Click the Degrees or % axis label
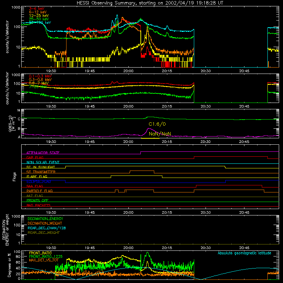The width and height of the screenshot is (283, 283). pyautogui.click(x=9, y=265)
